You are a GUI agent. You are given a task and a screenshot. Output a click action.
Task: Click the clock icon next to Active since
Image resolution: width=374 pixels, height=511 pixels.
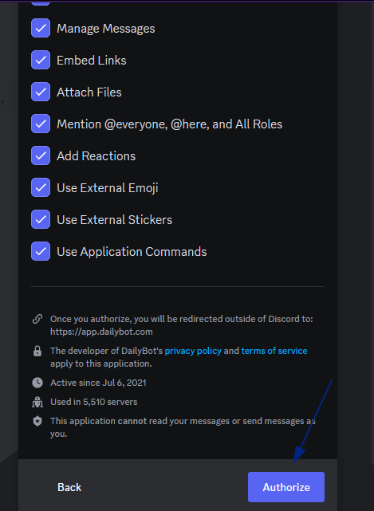tap(37, 383)
